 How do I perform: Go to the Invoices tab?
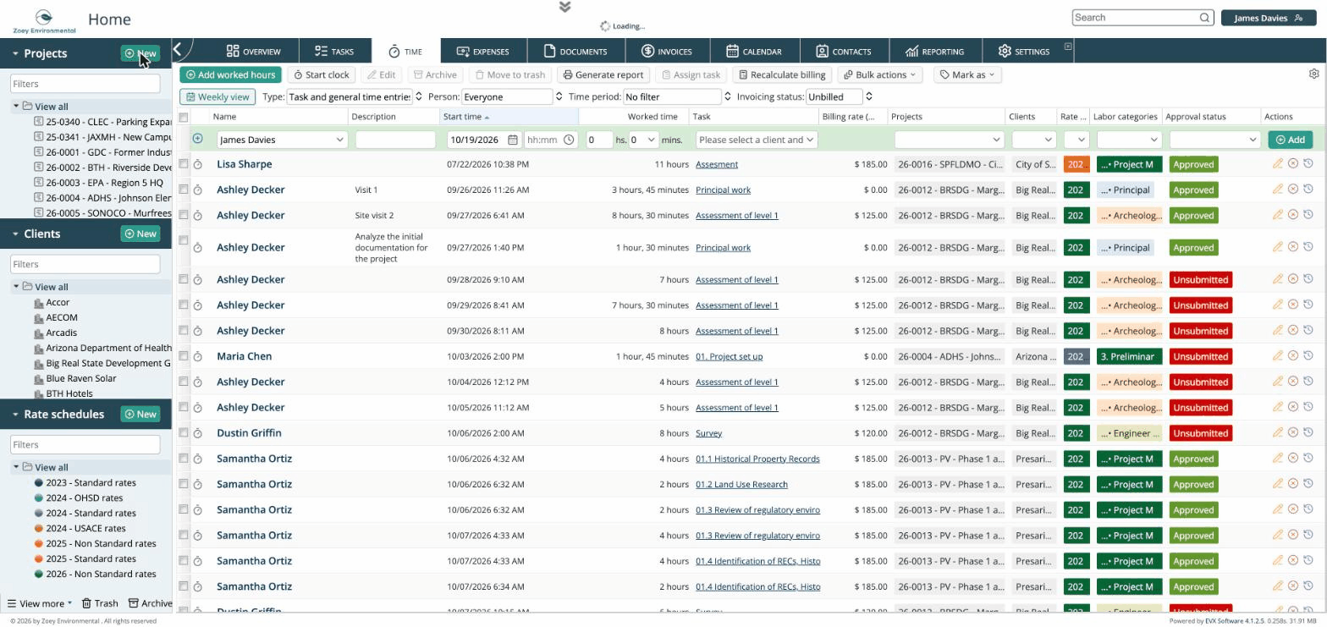(x=666, y=52)
